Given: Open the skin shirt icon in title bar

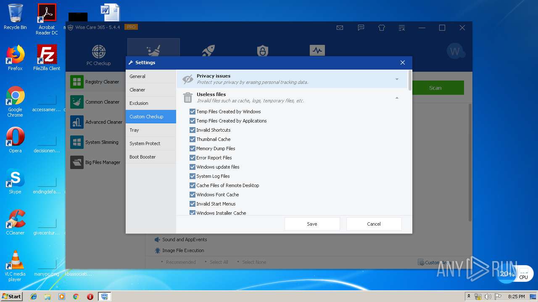Looking at the screenshot, I should click(381, 28).
